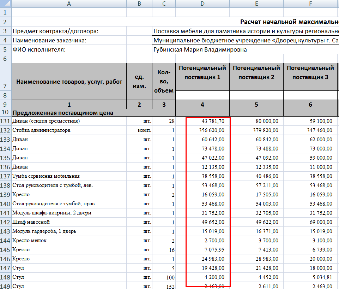Click price cell 19 428,00

[202, 268]
